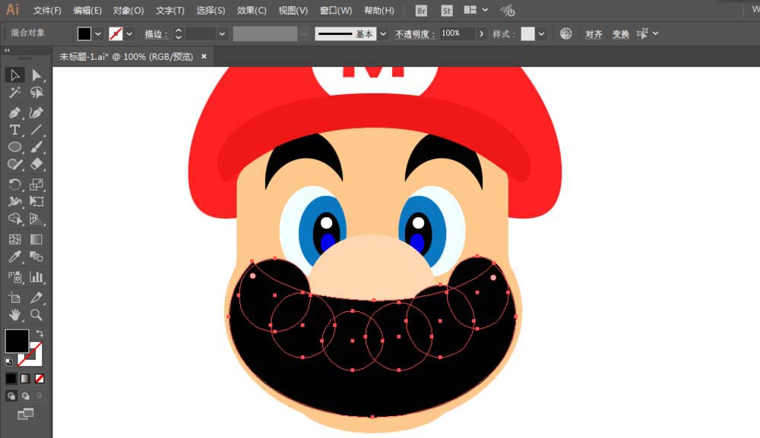Open Adobe Bridge via Br icon
This screenshot has height=438, width=760.
click(421, 10)
